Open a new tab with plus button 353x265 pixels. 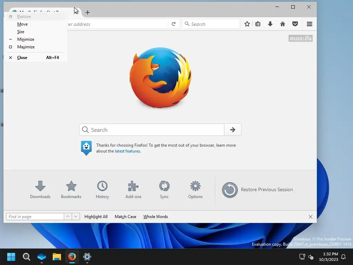88,12
